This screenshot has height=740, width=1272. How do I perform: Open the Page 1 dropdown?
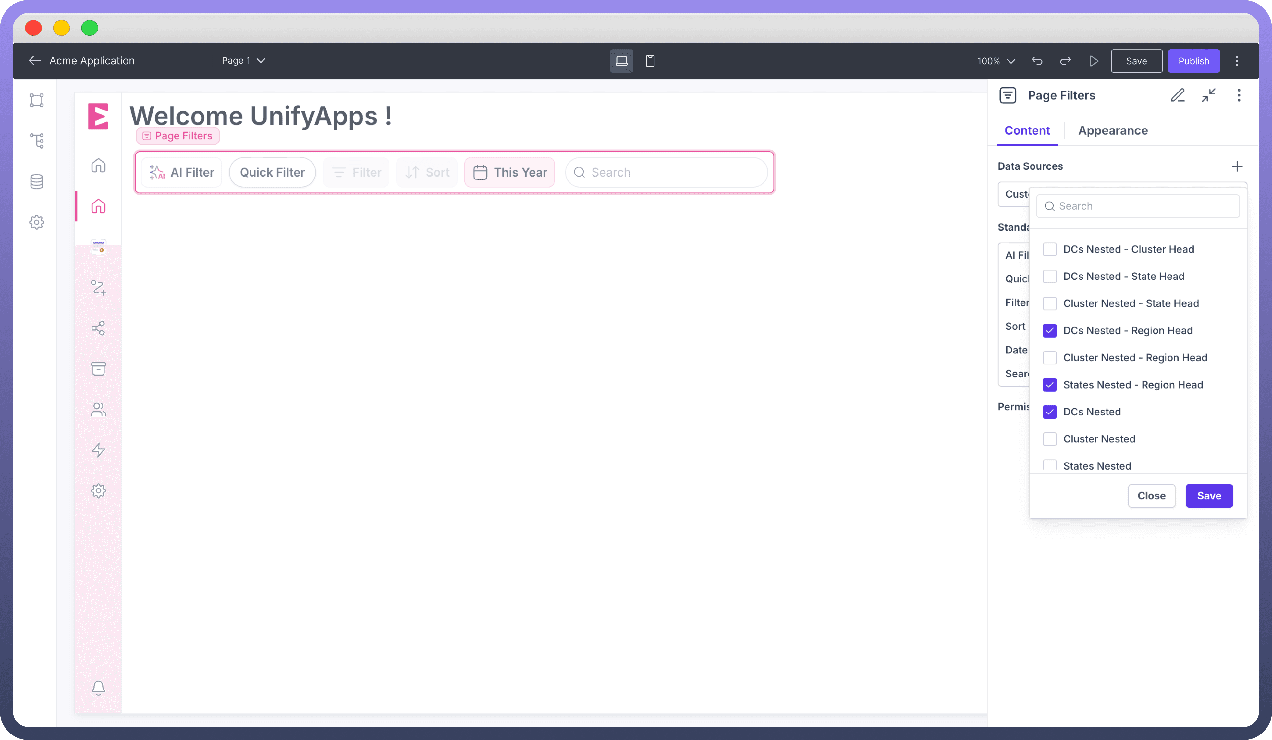pyautogui.click(x=243, y=61)
